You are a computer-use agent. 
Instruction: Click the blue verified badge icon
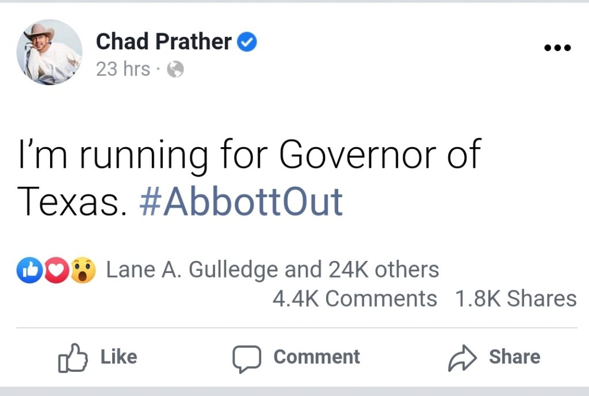coord(247,41)
